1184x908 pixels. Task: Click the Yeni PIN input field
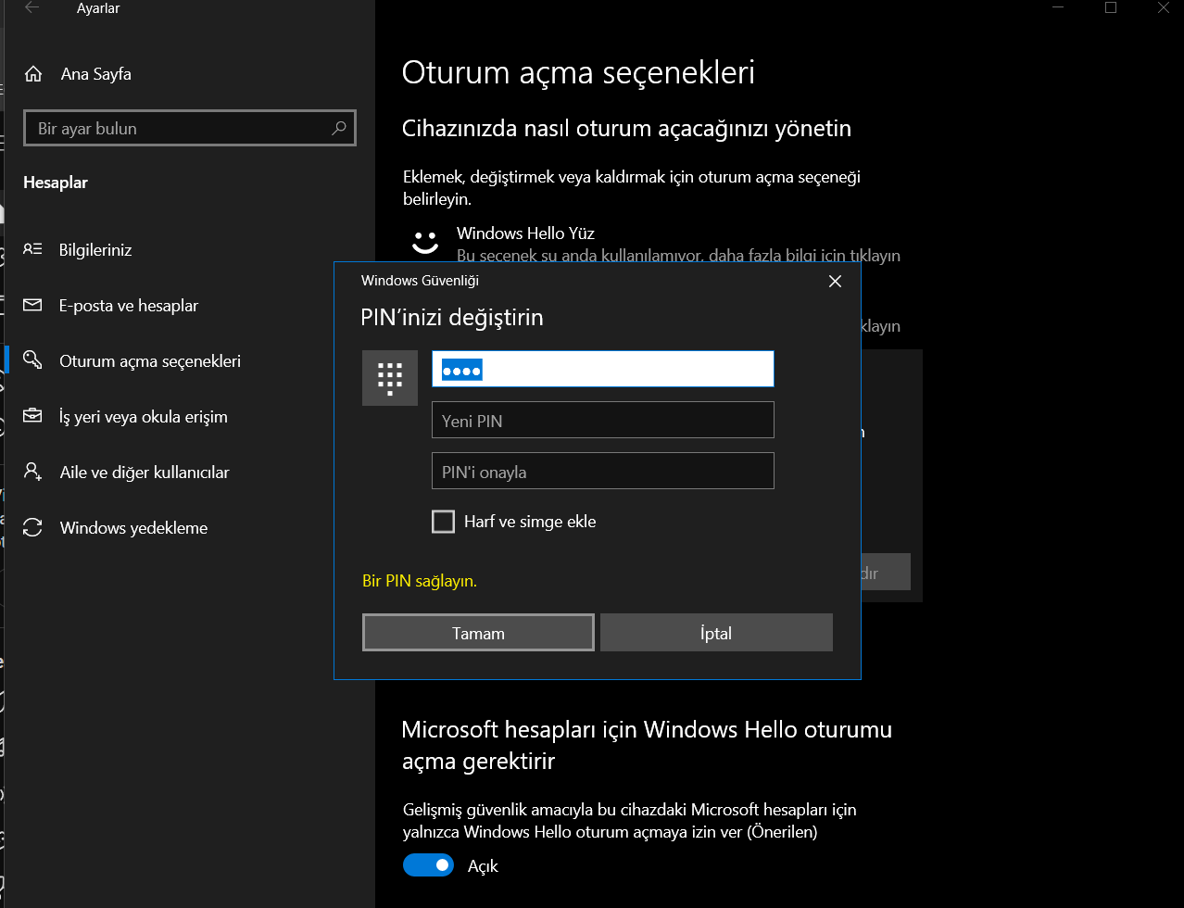(x=603, y=420)
